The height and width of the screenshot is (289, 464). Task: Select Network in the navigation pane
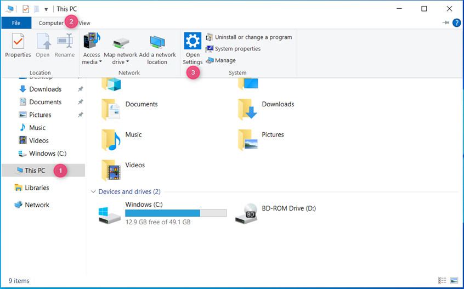pyautogui.click(x=37, y=205)
